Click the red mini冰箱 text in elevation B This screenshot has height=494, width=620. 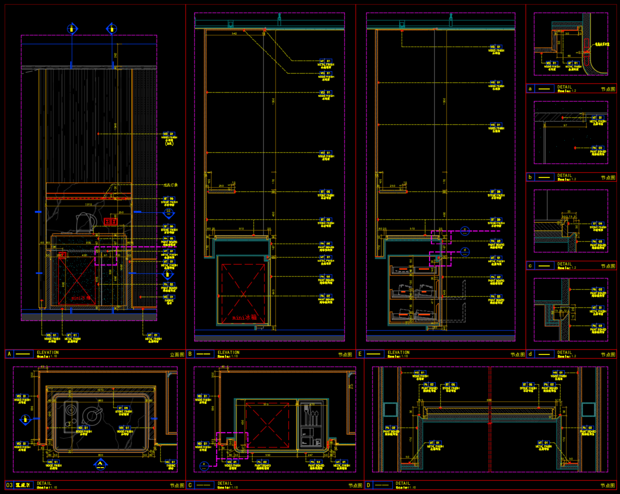click(244, 317)
